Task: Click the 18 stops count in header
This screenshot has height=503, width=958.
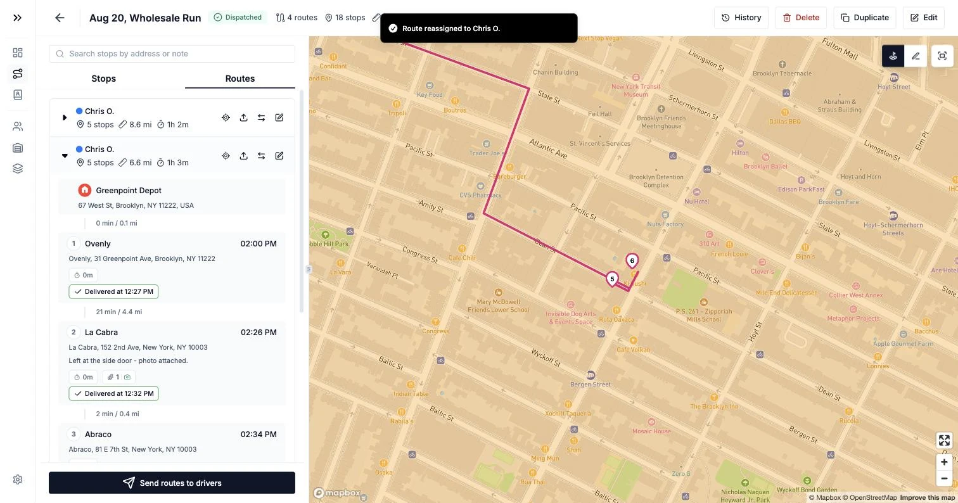Action: (x=345, y=18)
